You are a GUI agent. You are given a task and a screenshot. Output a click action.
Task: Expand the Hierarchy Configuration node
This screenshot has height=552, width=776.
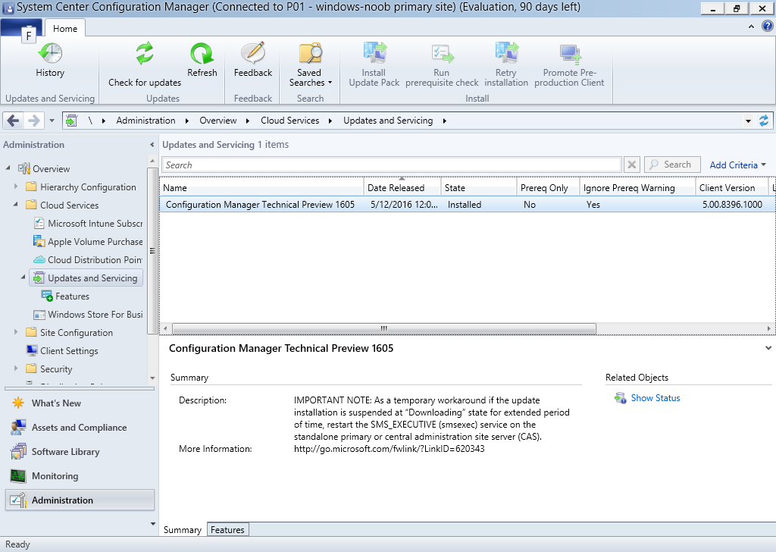tap(16, 186)
